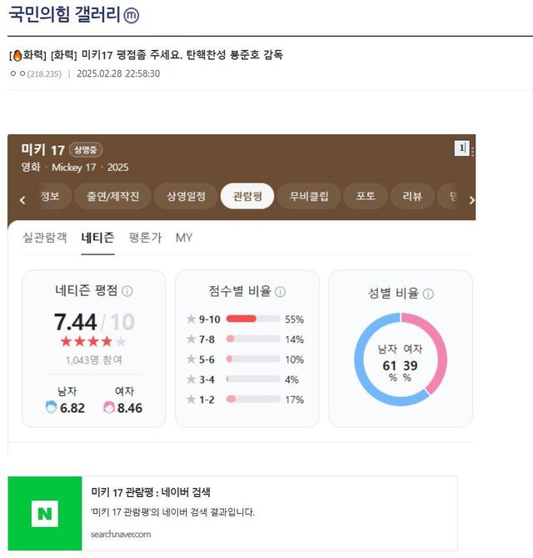Viewport: 533px width, 558px height.
Task: Open the three-dot more options menu
Action: (472, 150)
